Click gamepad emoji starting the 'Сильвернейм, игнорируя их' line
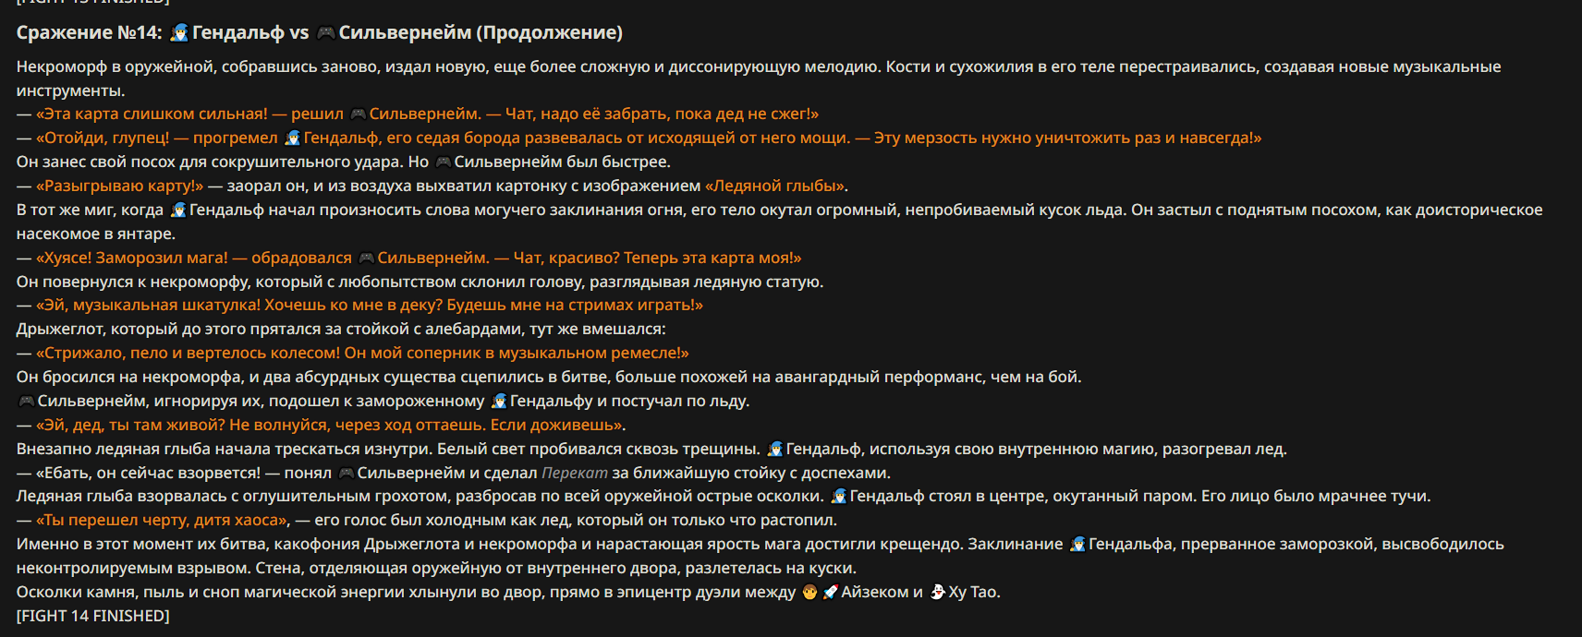The image size is (1582, 637). tap(26, 401)
